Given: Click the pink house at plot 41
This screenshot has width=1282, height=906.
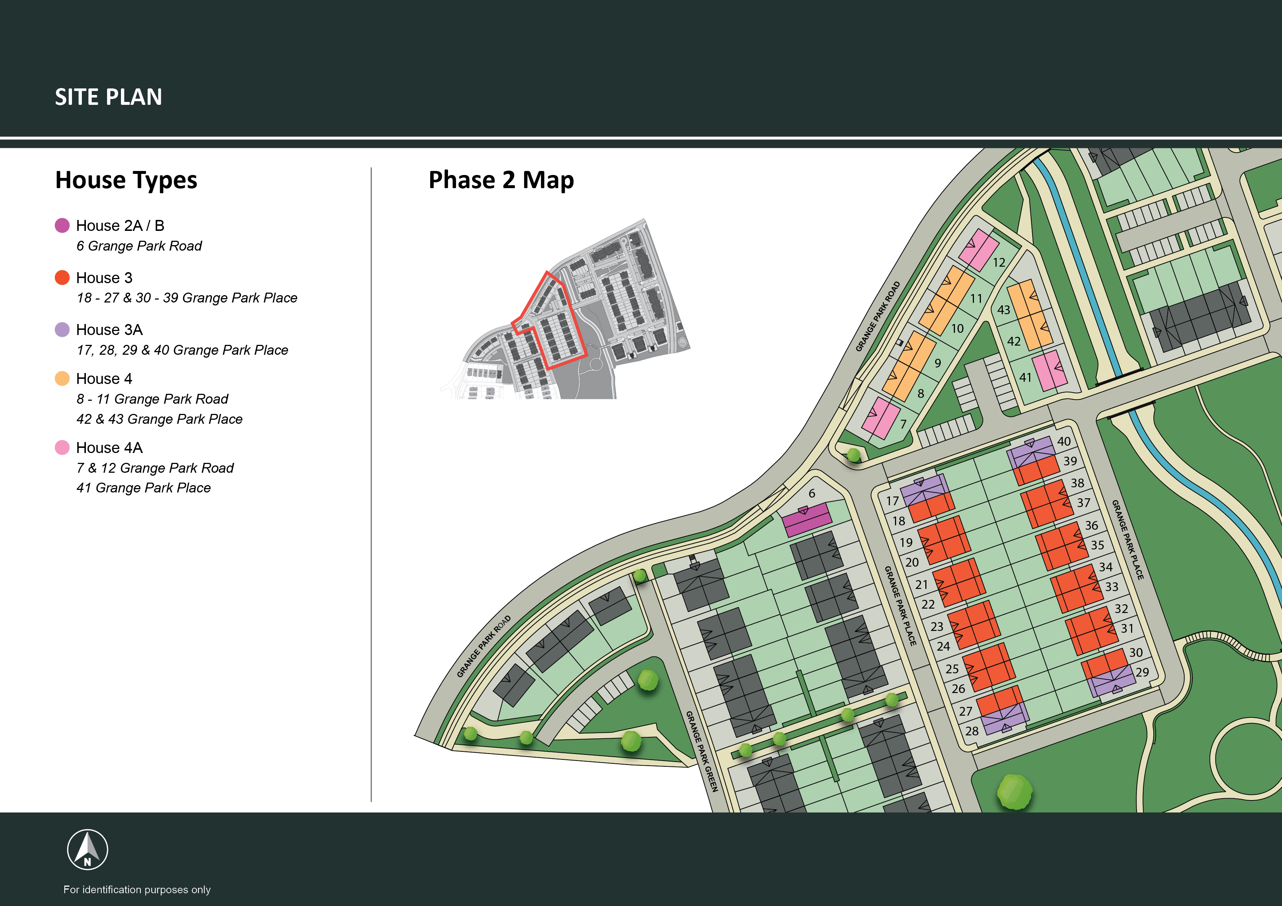Looking at the screenshot, I should (1050, 371).
